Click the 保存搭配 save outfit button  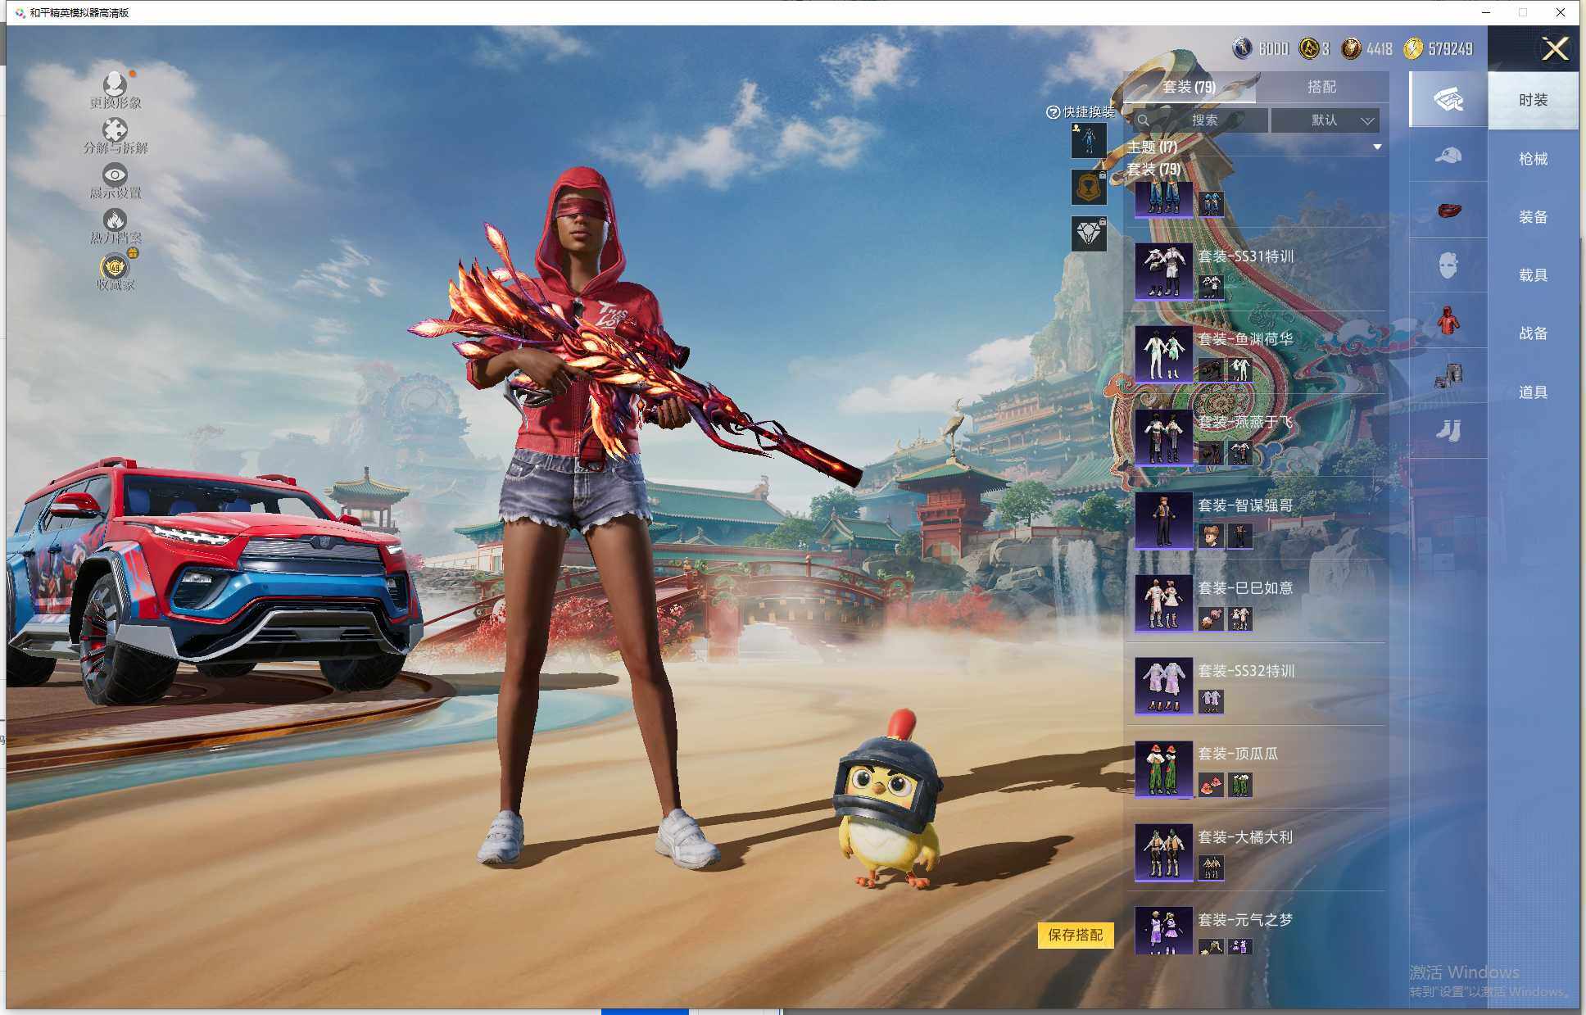[1075, 935]
